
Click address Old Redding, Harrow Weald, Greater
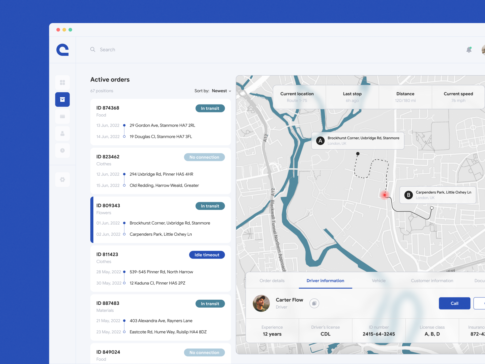pyautogui.click(x=164, y=185)
